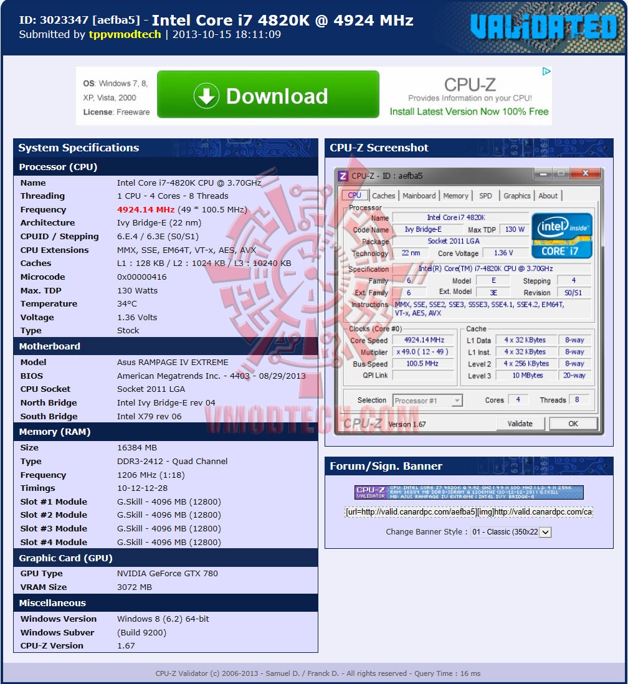Click the Core Speed 4924.14 MHz field in CPU-Z

click(424, 340)
